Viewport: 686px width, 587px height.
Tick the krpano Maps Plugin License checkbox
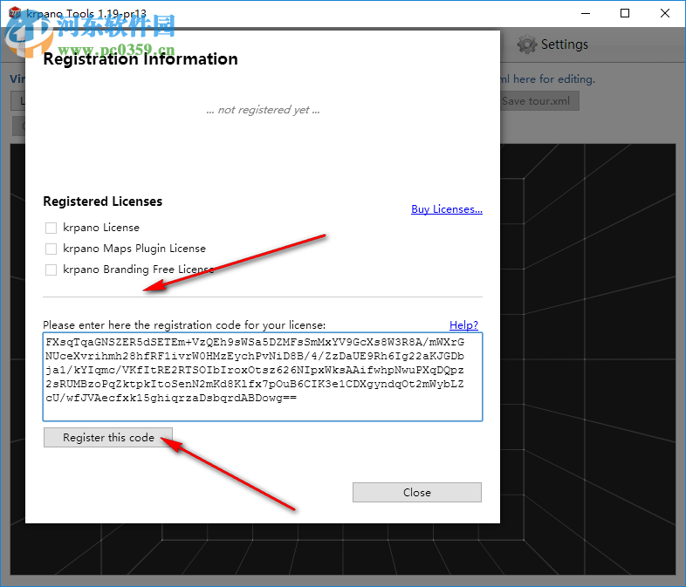click(x=51, y=249)
